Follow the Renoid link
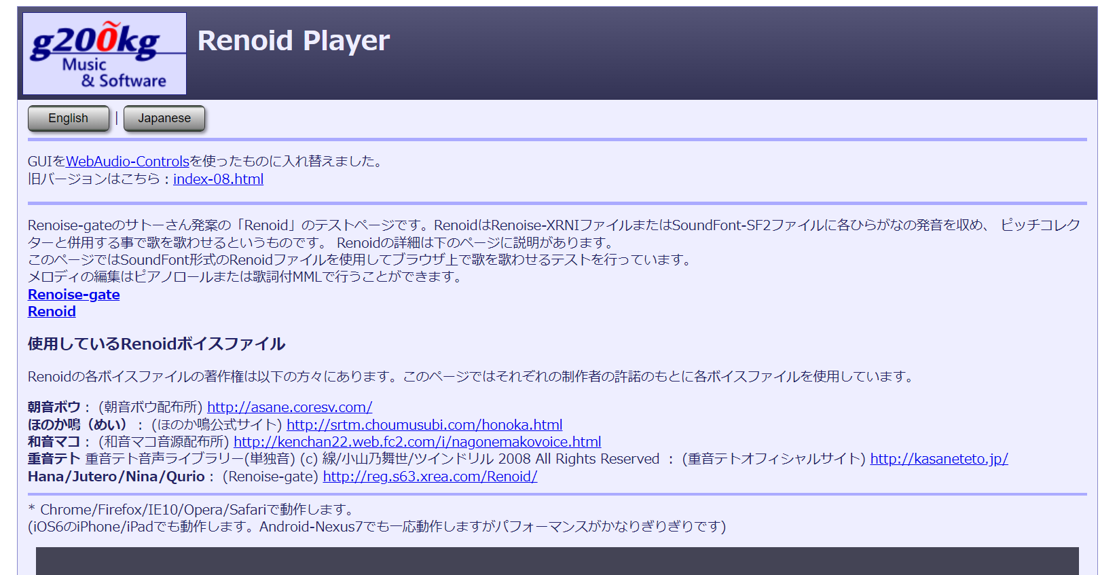 [52, 312]
